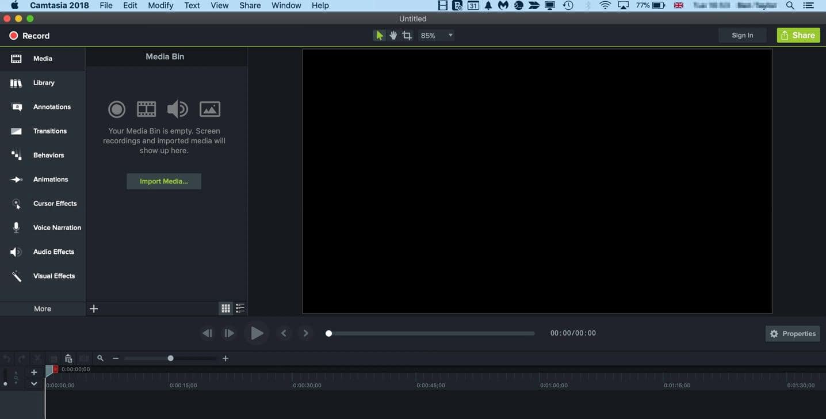Open the 85% canvas zoom dropdown
The image size is (826, 419).
point(437,36)
